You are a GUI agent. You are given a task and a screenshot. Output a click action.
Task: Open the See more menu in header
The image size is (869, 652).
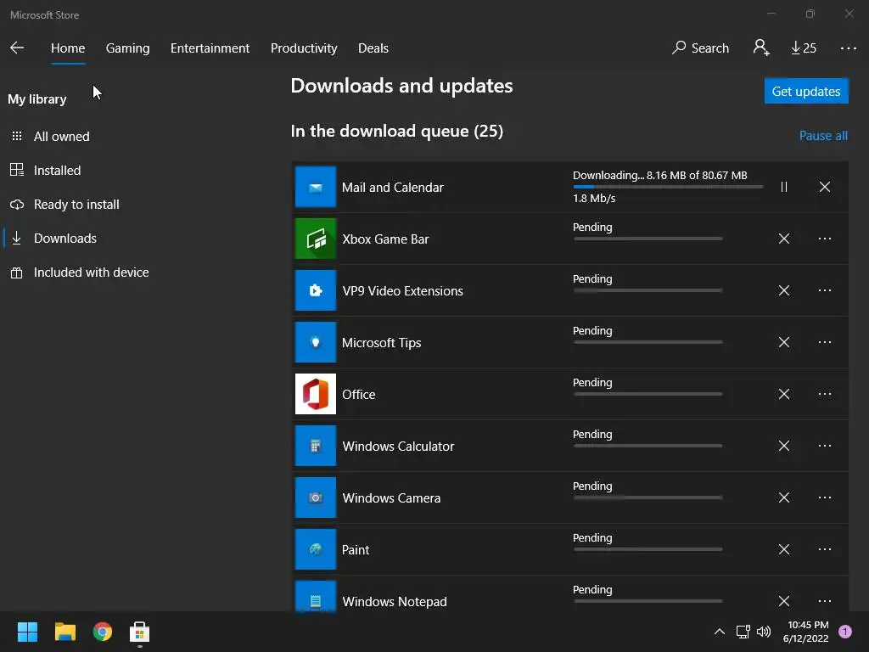848,48
